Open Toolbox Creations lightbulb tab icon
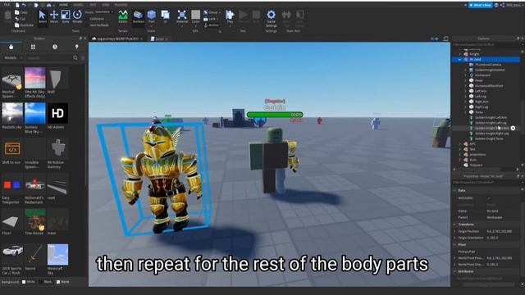 pos(76,47)
